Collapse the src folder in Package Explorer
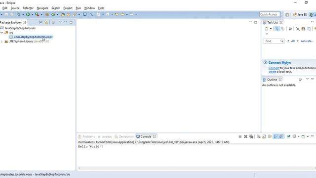The height and width of the screenshot is (178, 316). coord(2,33)
